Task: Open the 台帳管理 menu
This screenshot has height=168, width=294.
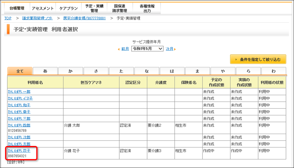Action: [x=17, y=9]
